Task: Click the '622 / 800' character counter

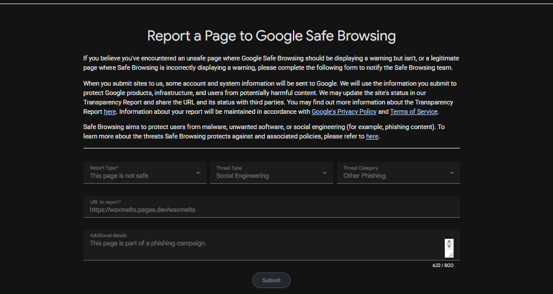Action: 443,265
